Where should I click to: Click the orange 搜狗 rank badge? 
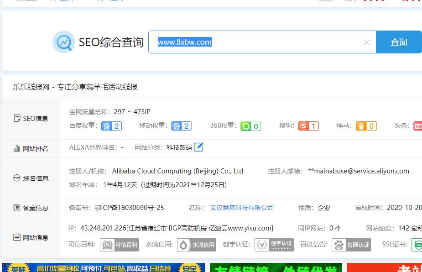coord(308,126)
